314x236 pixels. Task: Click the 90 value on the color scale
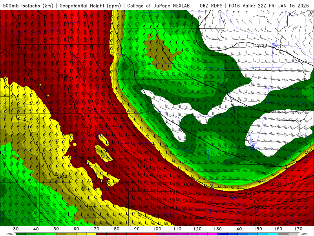point(137,229)
